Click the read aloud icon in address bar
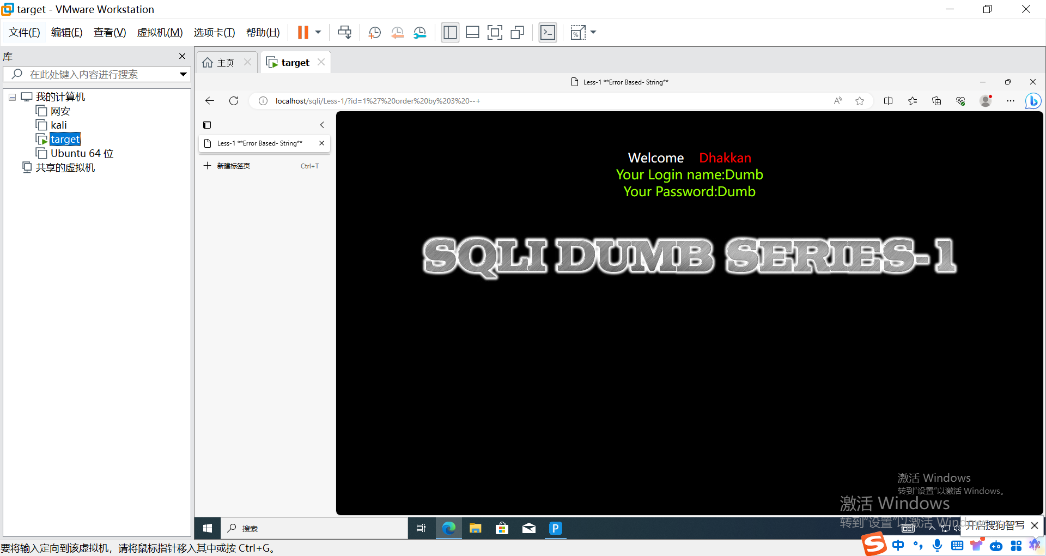The width and height of the screenshot is (1046, 556). (838, 101)
